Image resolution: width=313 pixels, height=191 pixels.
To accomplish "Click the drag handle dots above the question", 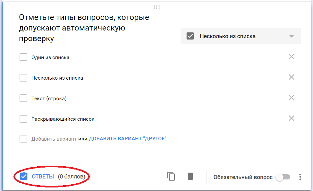I will pyautogui.click(x=157, y=6).
